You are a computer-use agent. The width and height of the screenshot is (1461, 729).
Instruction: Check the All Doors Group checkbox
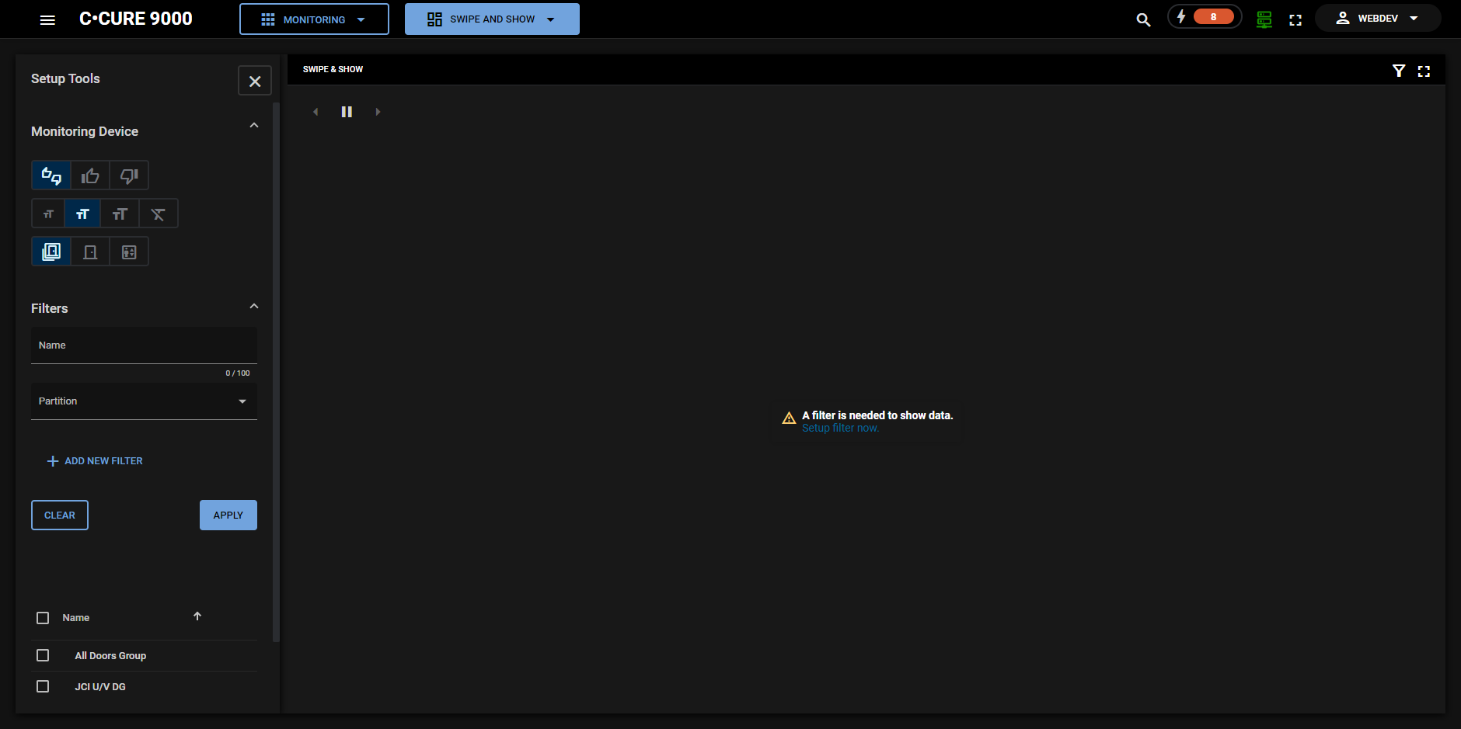43,655
